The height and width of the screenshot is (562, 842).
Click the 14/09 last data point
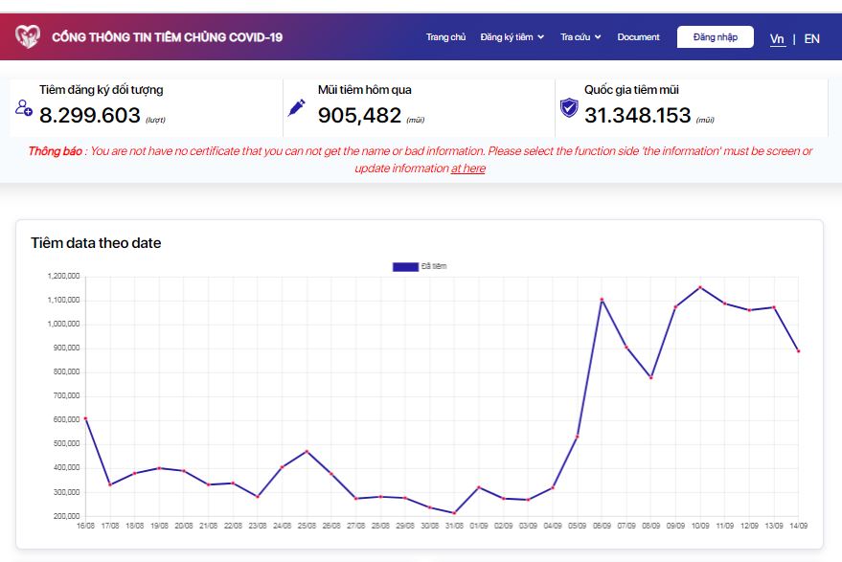pos(799,351)
